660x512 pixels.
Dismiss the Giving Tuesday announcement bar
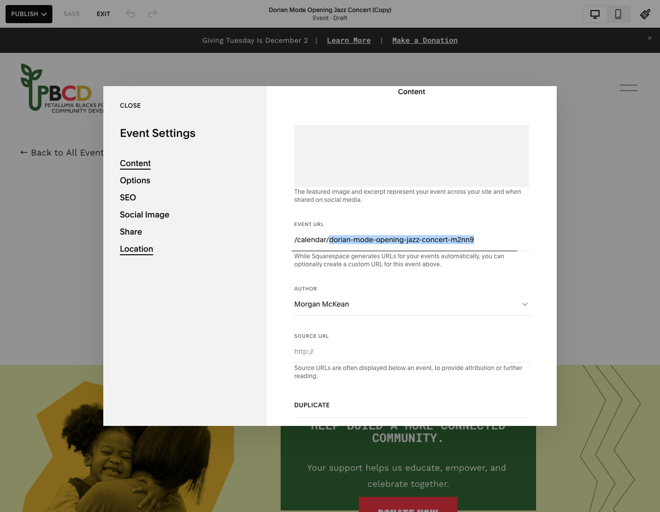[x=649, y=38]
